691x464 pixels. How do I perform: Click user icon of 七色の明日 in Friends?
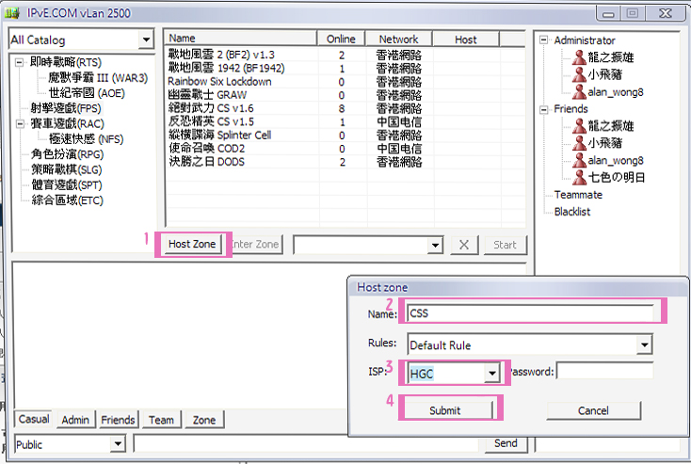(579, 177)
